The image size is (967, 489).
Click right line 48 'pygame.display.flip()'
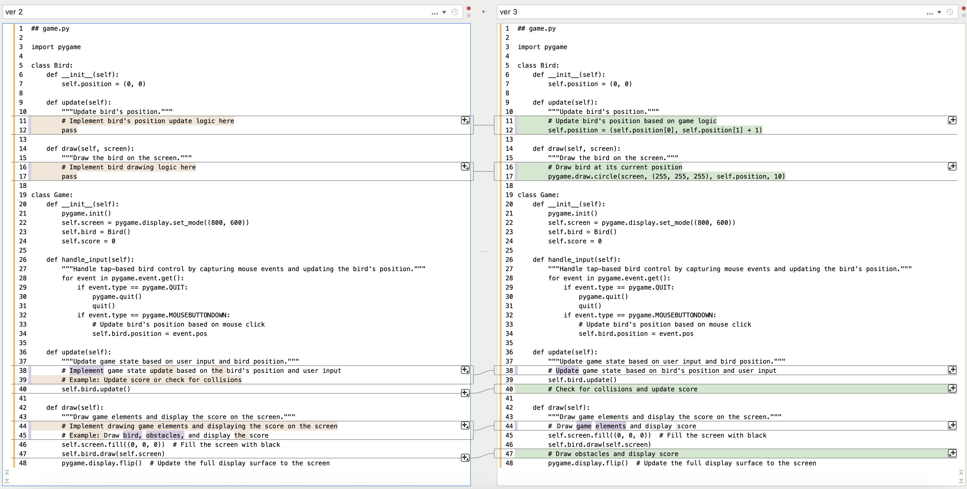pyautogui.click(x=588, y=463)
